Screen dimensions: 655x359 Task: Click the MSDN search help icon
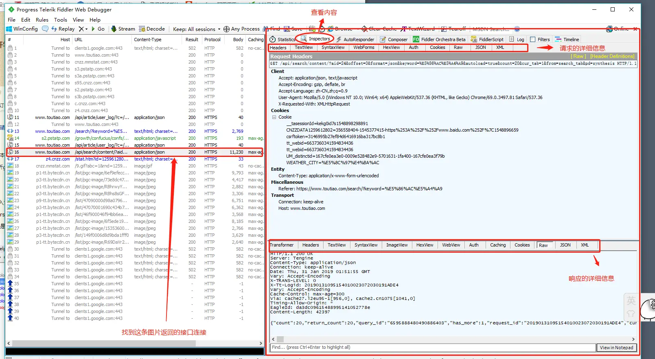point(517,29)
